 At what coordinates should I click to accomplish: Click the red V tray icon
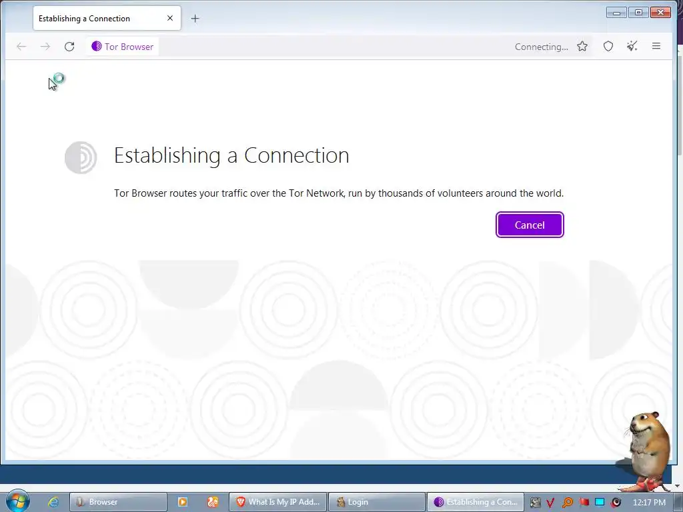tap(550, 503)
